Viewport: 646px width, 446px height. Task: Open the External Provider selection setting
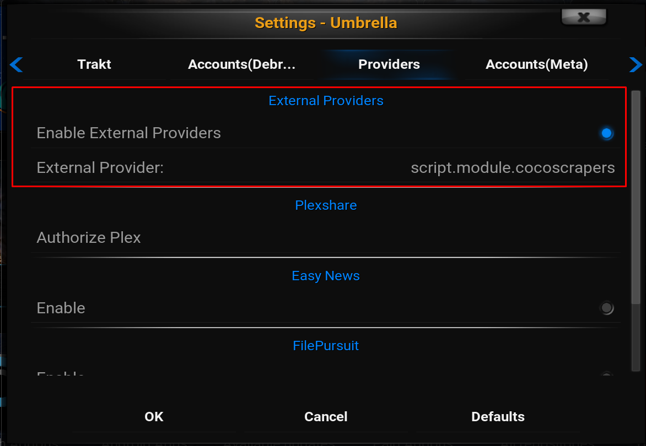[x=325, y=167]
